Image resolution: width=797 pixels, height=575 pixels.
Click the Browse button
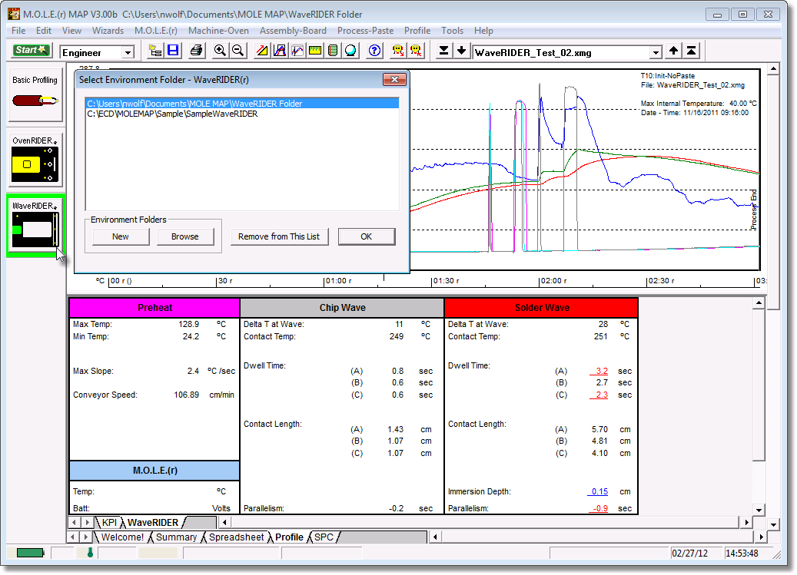(185, 236)
